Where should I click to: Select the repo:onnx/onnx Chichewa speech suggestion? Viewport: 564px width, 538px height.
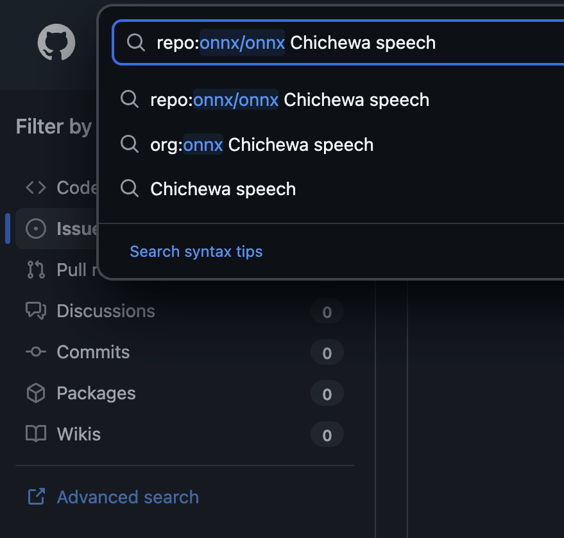pyautogui.click(x=289, y=100)
